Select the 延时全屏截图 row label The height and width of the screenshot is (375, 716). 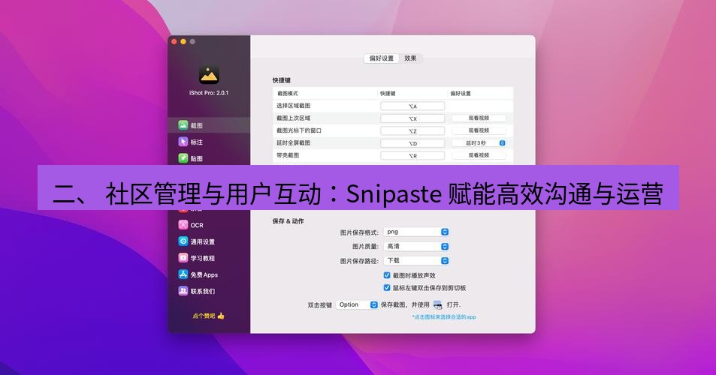(x=293, y=142)
